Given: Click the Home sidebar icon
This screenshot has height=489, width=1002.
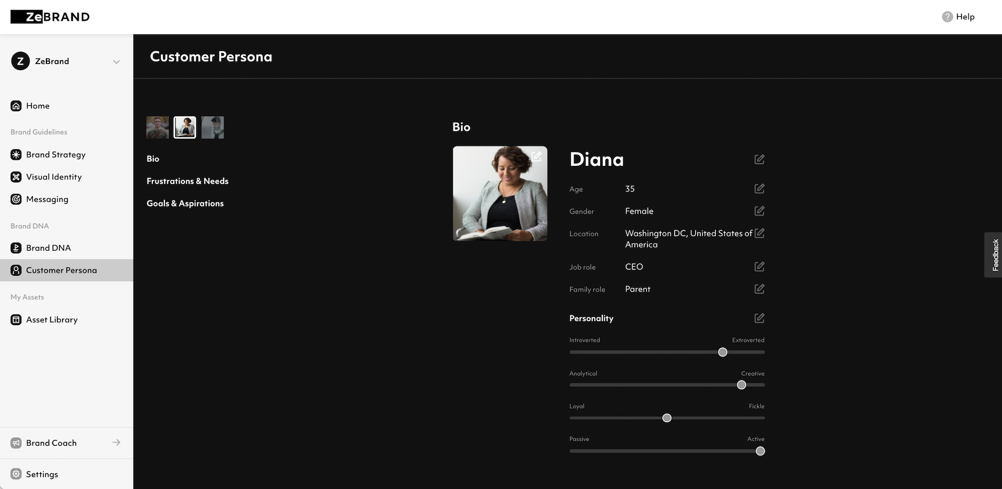Looking at the screenshot, I should pyautogui.click(x=16, y=106).
